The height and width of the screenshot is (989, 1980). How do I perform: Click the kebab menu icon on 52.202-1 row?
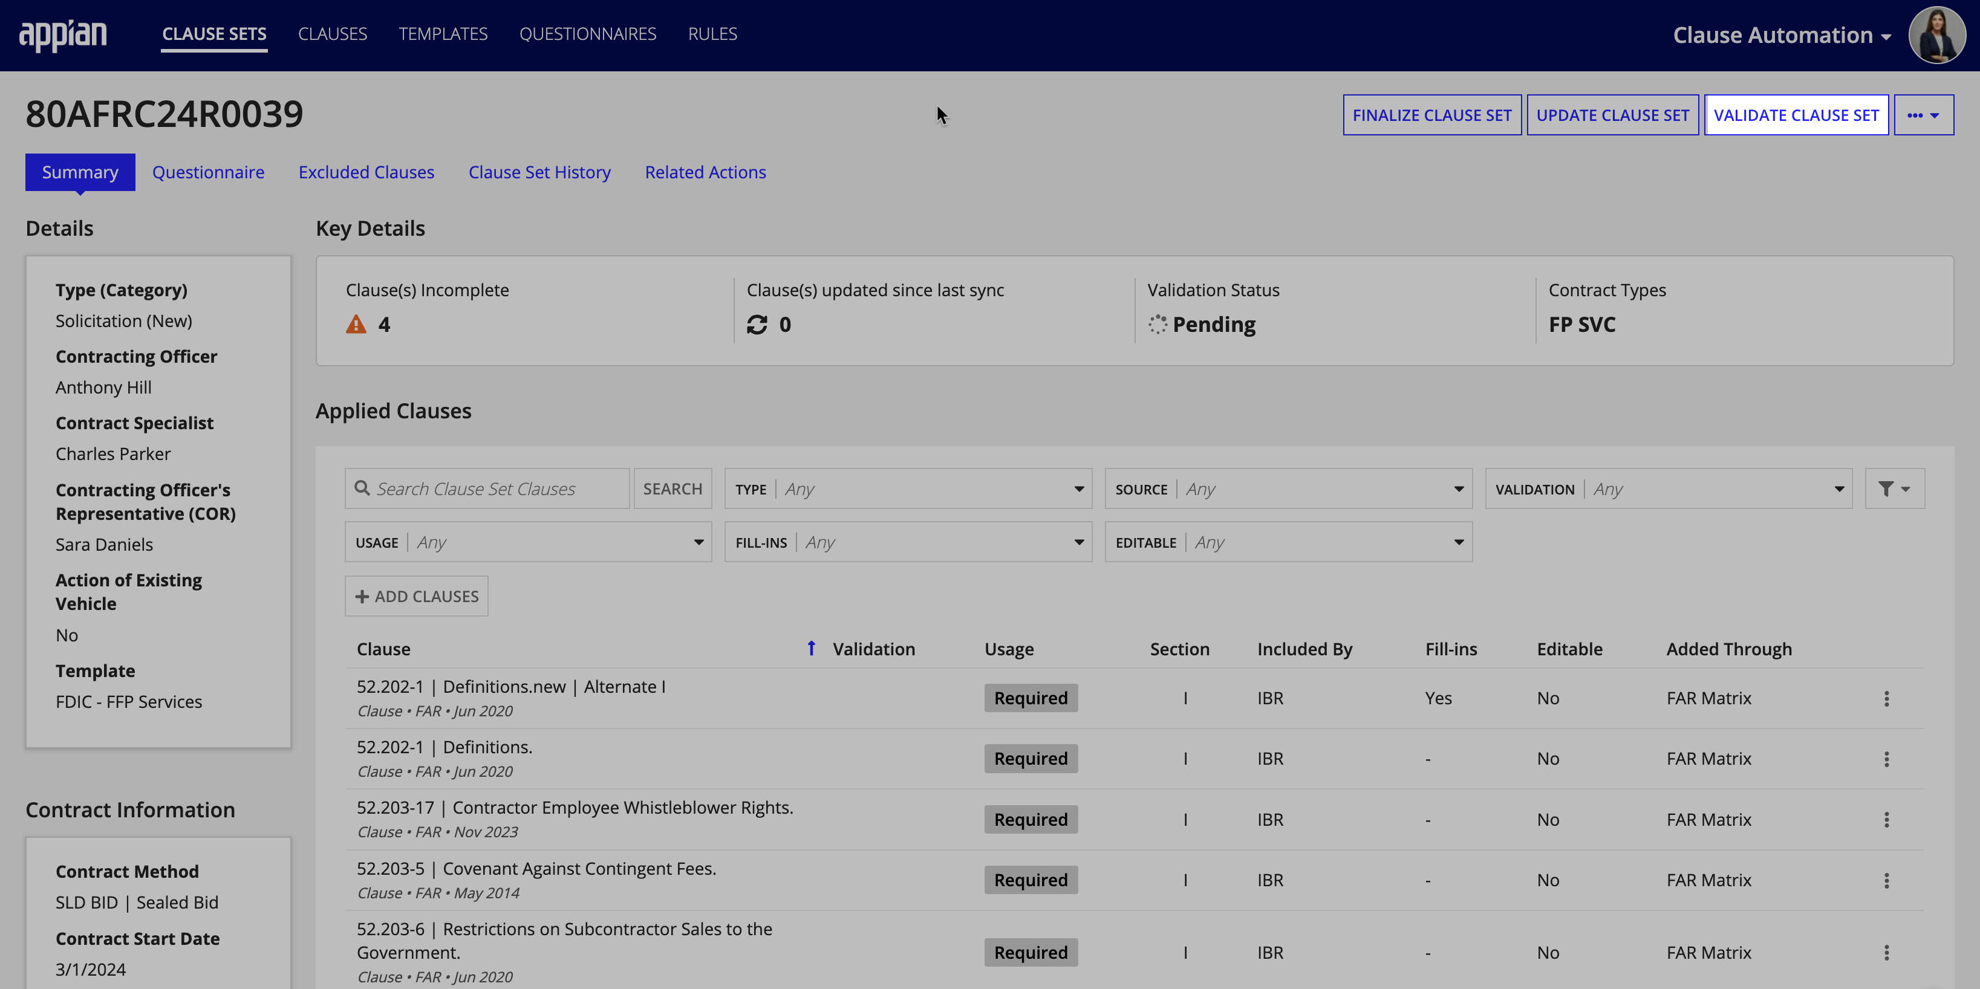(x=1886, y=698)
